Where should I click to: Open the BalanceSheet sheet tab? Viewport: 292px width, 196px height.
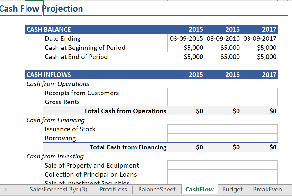point(157,189)
